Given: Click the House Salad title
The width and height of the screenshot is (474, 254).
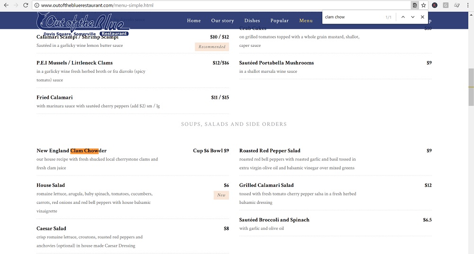Looking at the screenshot, I should (51, 185).
